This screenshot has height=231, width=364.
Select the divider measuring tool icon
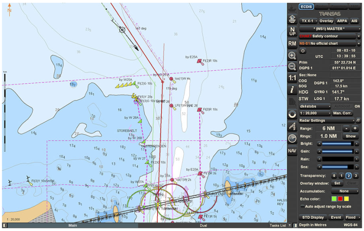coord(292,126)
